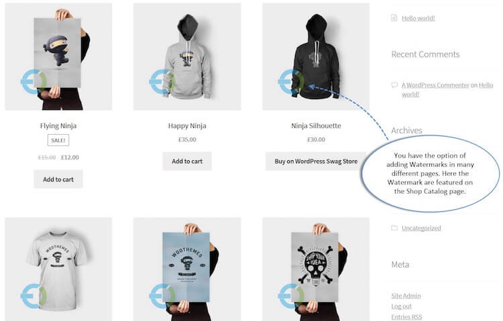Open the Flying Ninja product title
This screenshot has width=503, height=321.
[x=58, y=126]
